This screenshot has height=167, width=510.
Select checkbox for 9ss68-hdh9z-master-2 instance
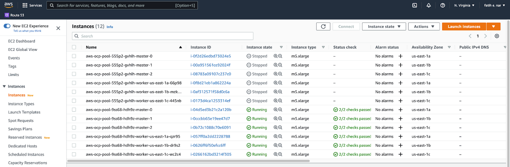tap(74, 127)
